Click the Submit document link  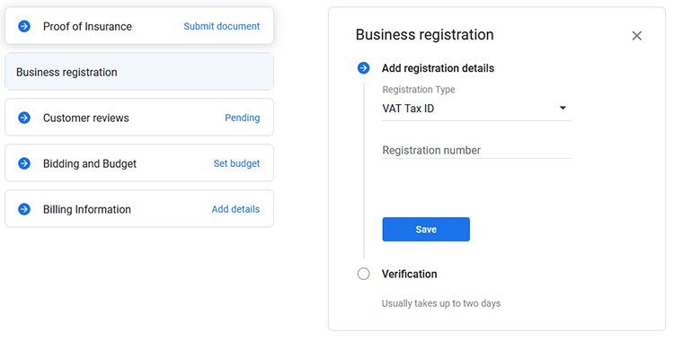click(222, 26)
